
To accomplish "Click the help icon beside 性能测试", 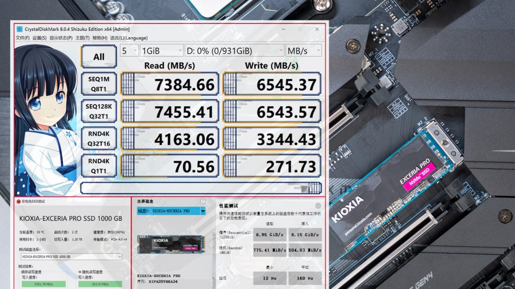I will [x=318, y=205].
